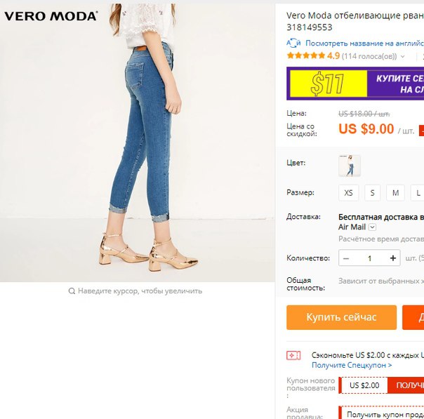Increase quantity with the plus button
The height and width of the screenshot is (419, 424).
pos(393,258)
